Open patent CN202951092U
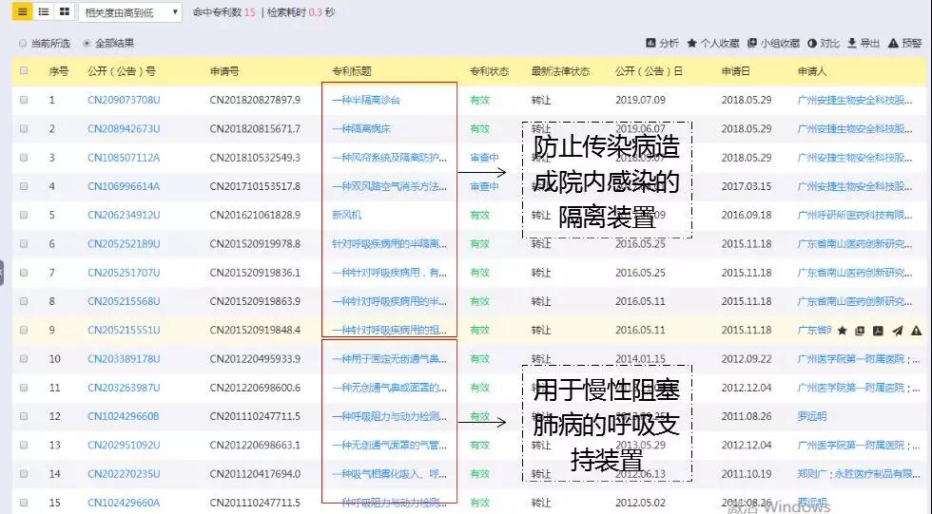932x514 pixels. click(x=124, y=446)
